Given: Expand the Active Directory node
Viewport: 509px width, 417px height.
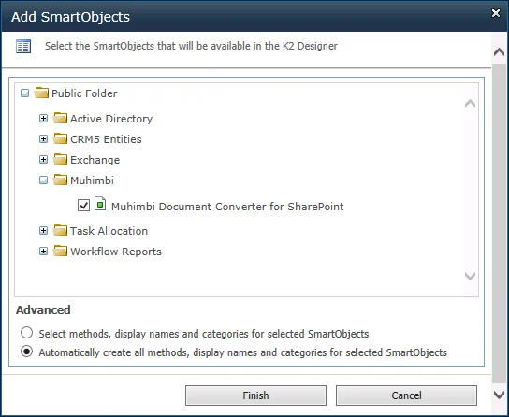Looking at the screenshot, I should 43,119.
